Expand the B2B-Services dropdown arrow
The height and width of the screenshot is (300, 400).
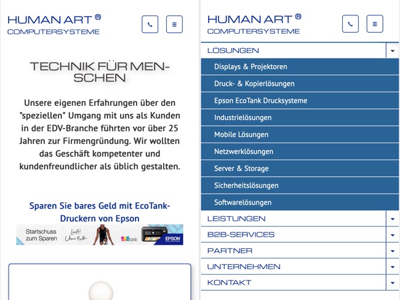point(392,235)
